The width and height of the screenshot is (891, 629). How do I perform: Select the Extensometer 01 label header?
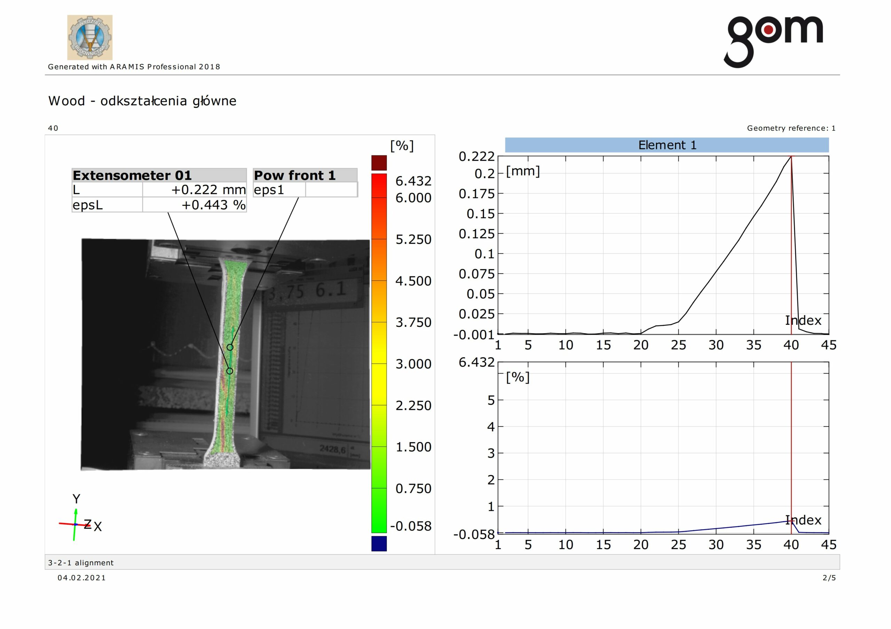tap(159, 175)
